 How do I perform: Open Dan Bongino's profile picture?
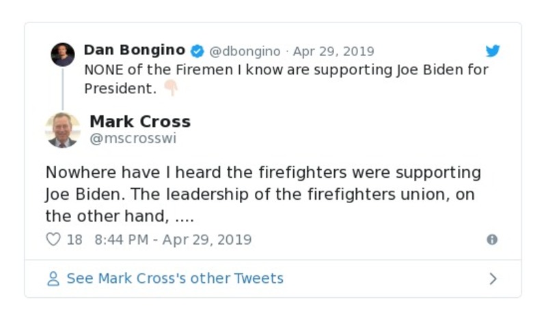63,55
